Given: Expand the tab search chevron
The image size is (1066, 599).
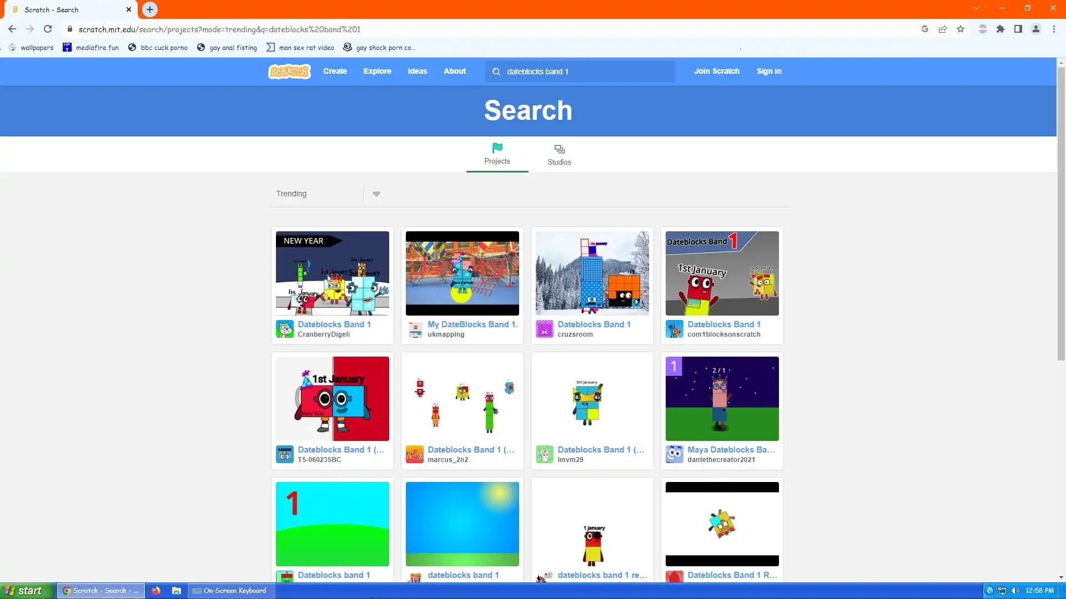Looking at the screenshot, I should [x=977, y=8].
